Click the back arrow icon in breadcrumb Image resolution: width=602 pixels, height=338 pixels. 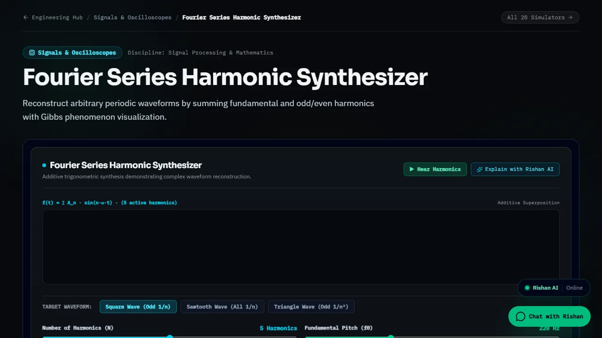(x=26, y=17)
